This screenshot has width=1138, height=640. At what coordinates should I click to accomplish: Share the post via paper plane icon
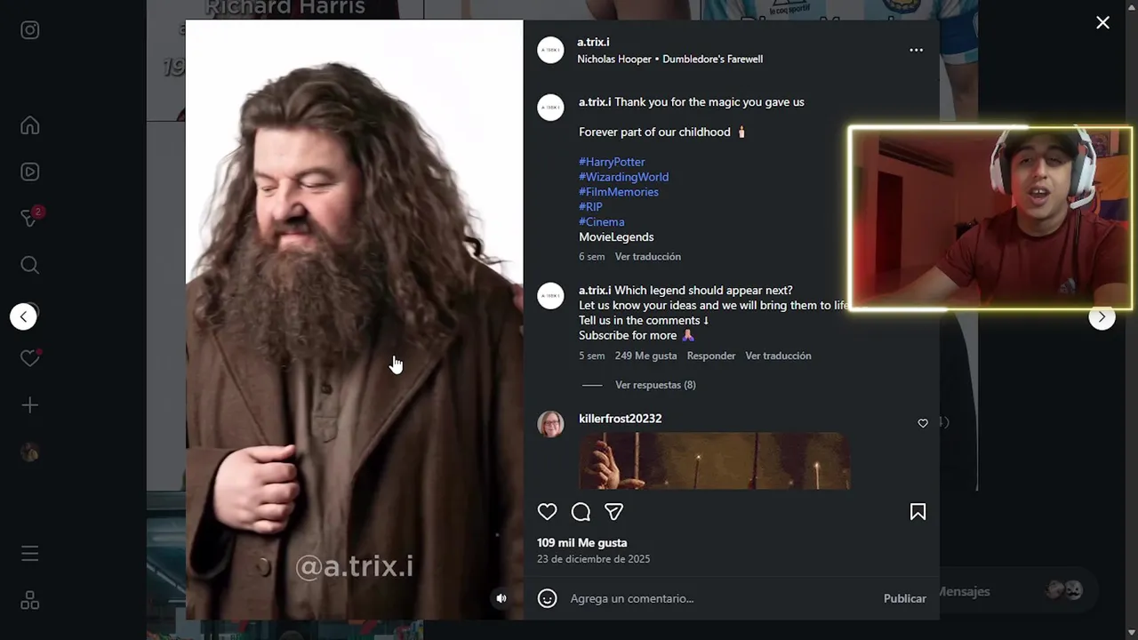coord(613,512)
